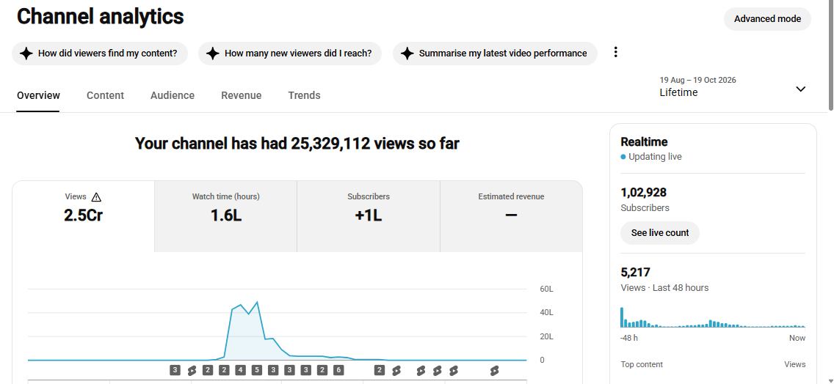This screenshot has height=384, width=834.
Task: Click the isolated last Shorts marker on the timeline
Action: (x=494, y=370)
